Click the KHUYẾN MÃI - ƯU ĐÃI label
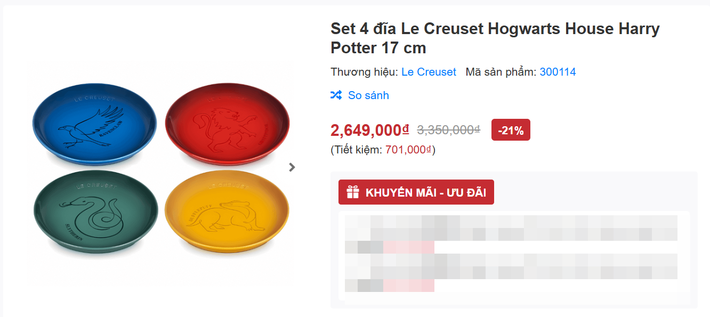 point(425,192)
